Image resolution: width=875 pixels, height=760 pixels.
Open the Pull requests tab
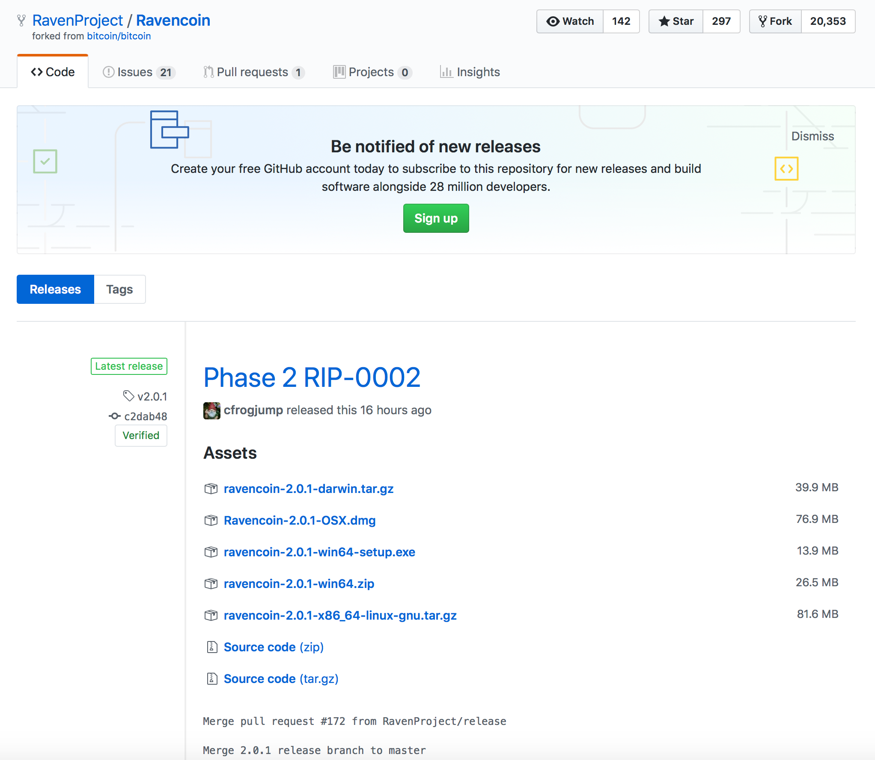click(x=254, y=72)
